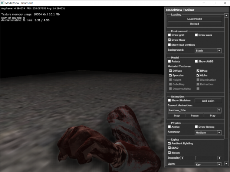Turn off Bloom checkbox
The image size is (230, 172).
click(169, 153)
